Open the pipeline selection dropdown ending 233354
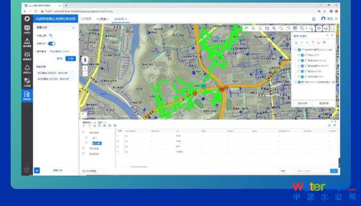This screenshot has height=206, width=361. click(62, 52)
